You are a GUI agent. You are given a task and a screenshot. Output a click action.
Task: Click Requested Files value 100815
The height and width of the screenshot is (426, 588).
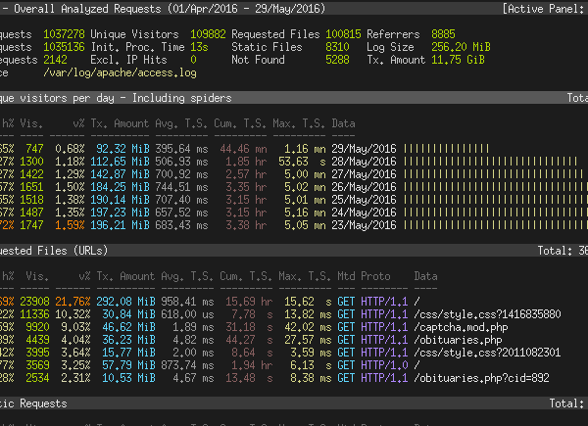click(x=343, y=34)
